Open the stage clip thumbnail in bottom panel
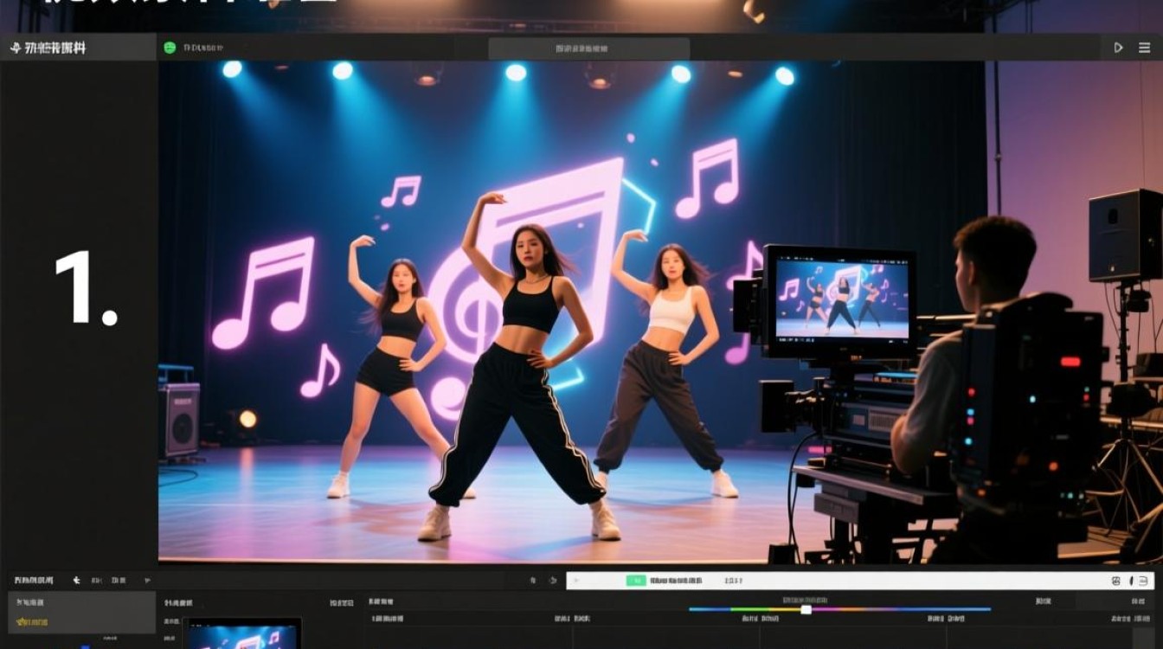Screen dimensions: 1163x649 [x=242, y=634]
